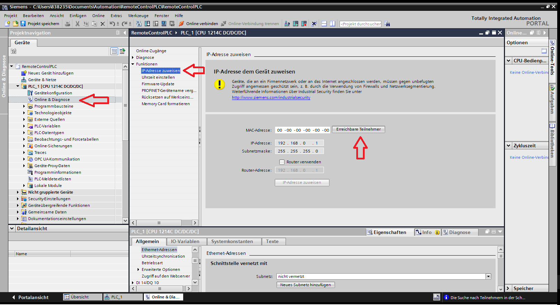The width and height of the screenshot is (560, 305).
Task: Expand Erweiterte Optionen in properties
Action: tap(138, 269)
